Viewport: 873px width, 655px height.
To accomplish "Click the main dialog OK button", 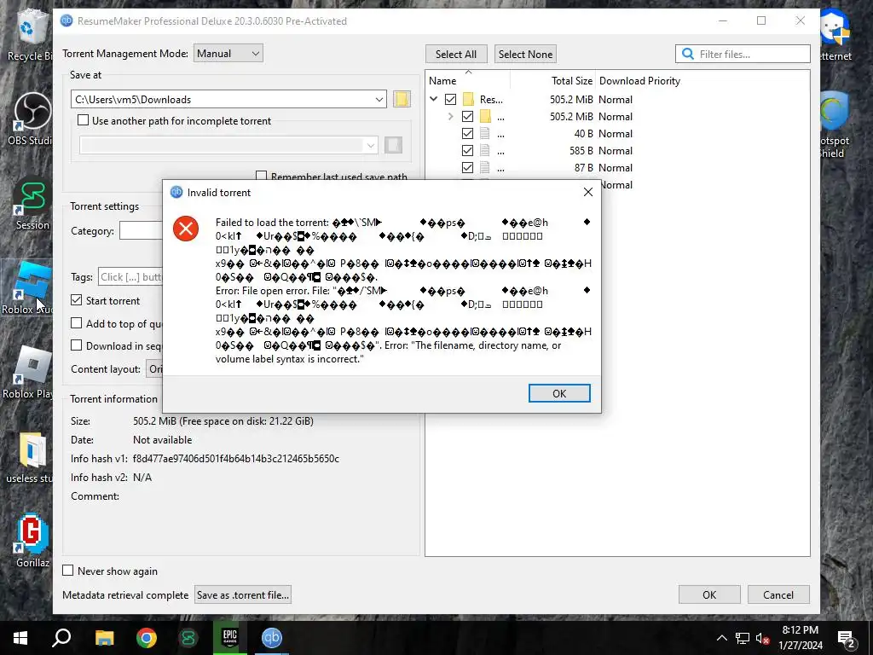I will pyautogui.click(x=709, y=594).
